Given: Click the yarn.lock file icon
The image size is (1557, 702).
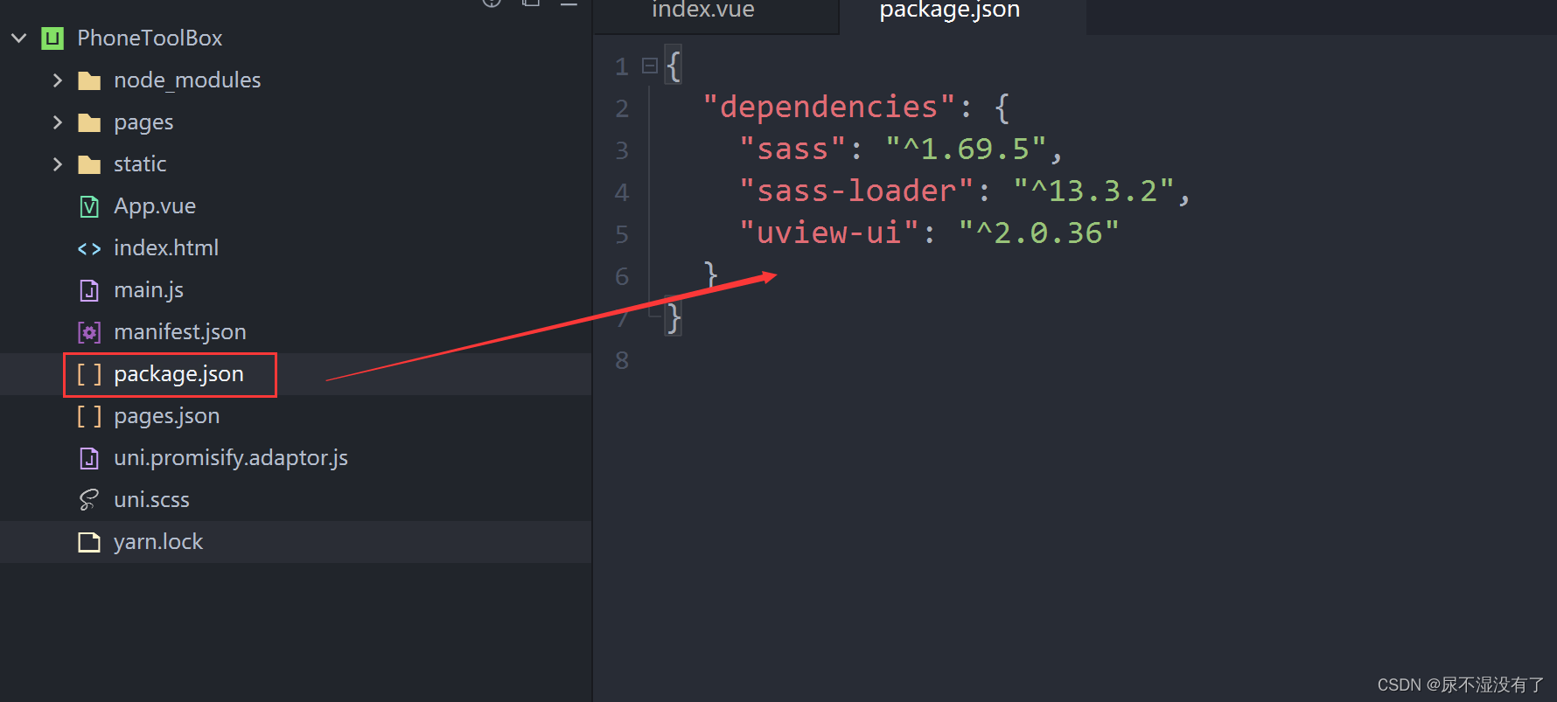Looking at the screenshot, I should point(89,543).
